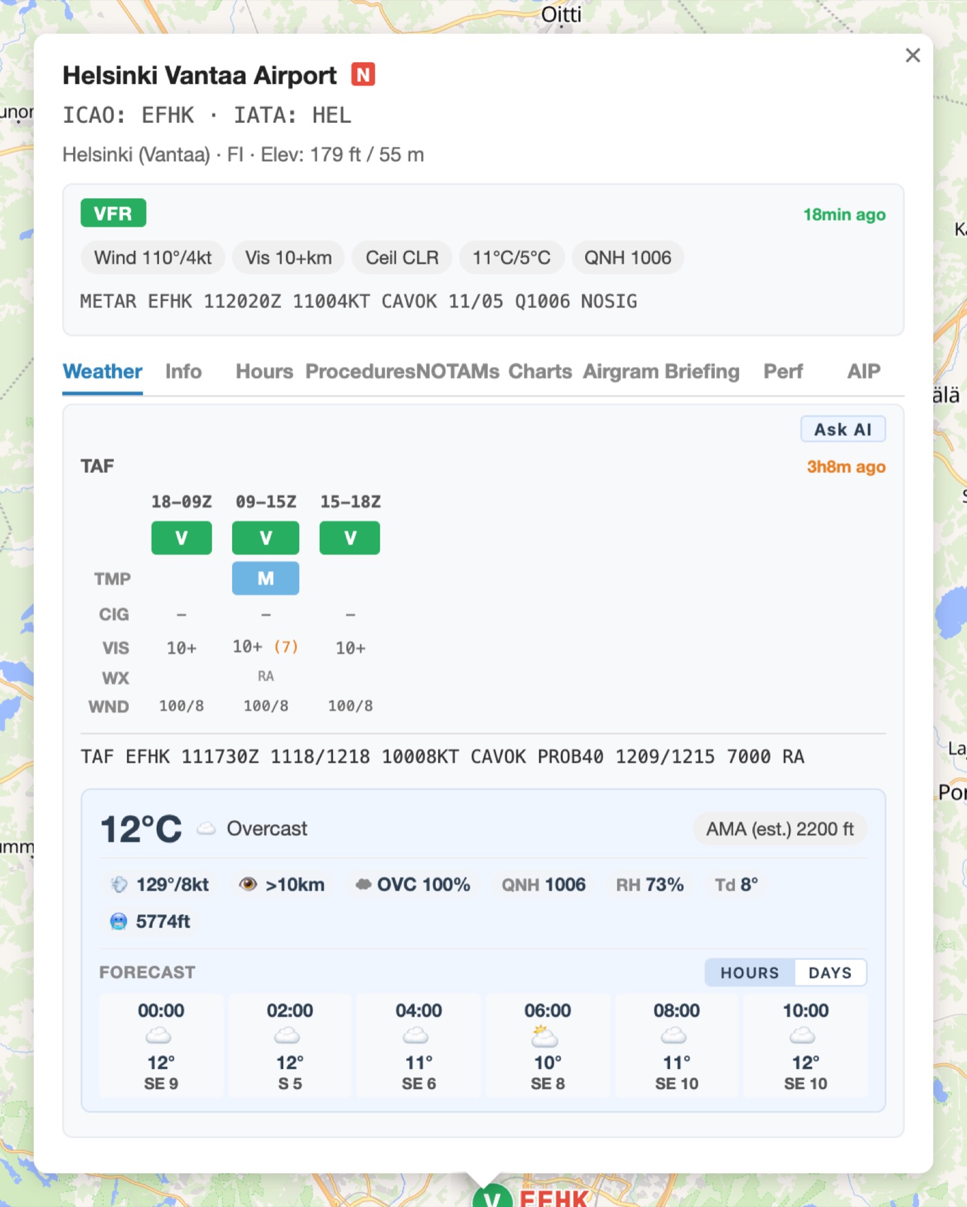Screen dimensions: 967x1207
Task: Open the Procedures tab
Action: point(360,371)
